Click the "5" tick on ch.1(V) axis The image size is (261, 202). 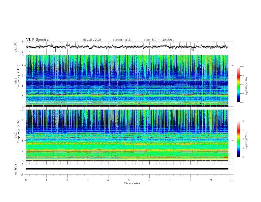[x=23, y=42]
